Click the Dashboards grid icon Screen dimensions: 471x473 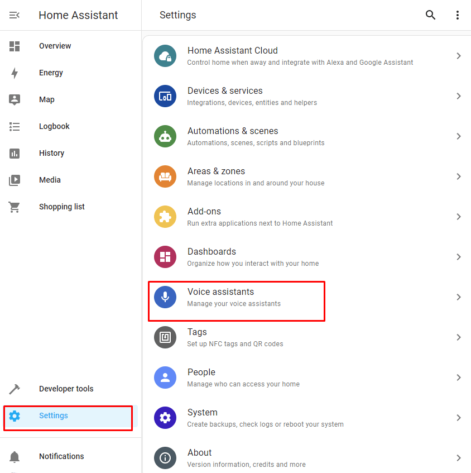165,257
